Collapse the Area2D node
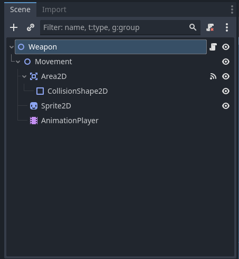Viewport: 239px width, 259px height. pos(24,76)
